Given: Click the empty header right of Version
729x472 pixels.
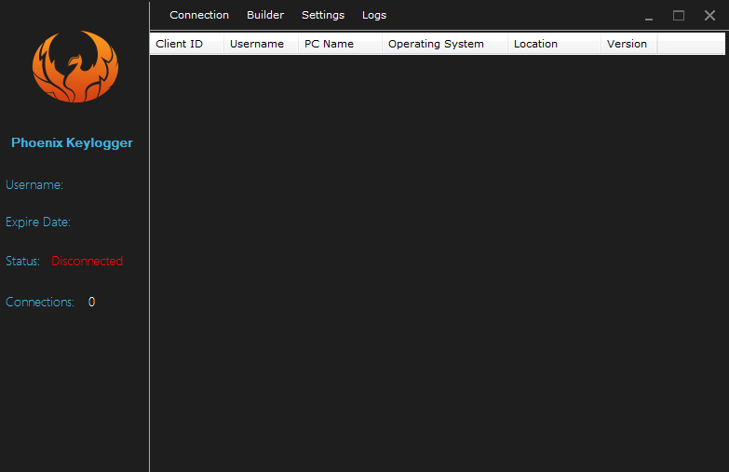Looking at the screenshot, I should point(690,44).
